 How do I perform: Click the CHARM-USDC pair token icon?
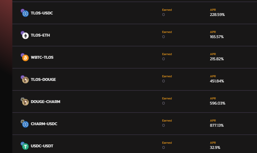tap(25, 123)
